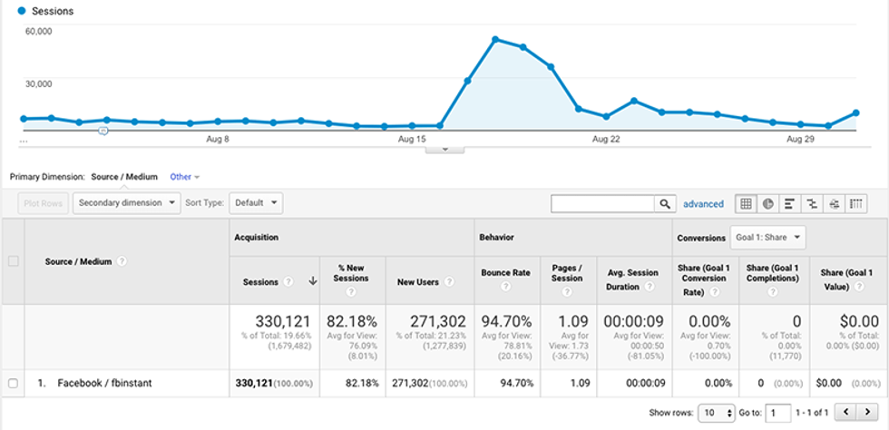889x430 pixels.
Task: Open the Goal 1: Share conversions dropdown
Action: [767, 238]
